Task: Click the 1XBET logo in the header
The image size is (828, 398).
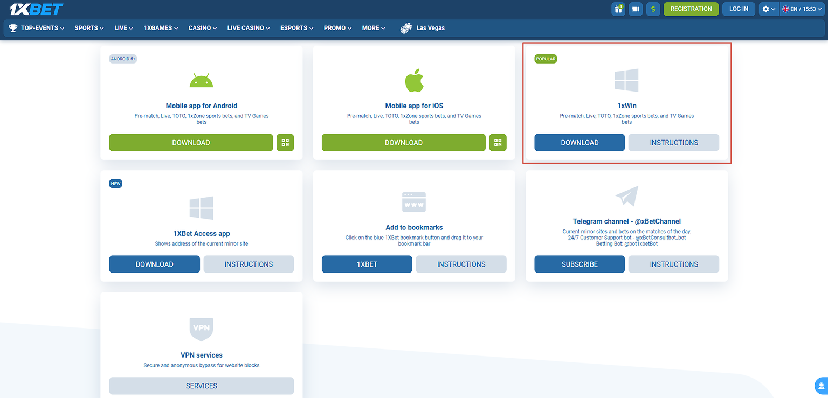Action: coord(36,9)
